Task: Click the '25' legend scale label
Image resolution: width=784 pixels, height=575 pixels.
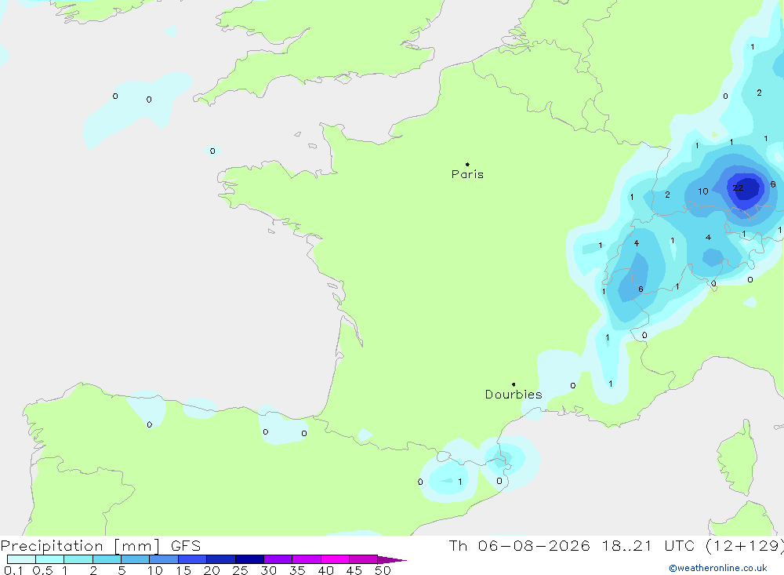Action: click(x=240, y=570)
